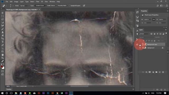This screenshot has width=169, height=95.
Task: Toggle link width and height proportions
Action: point(154,20)
